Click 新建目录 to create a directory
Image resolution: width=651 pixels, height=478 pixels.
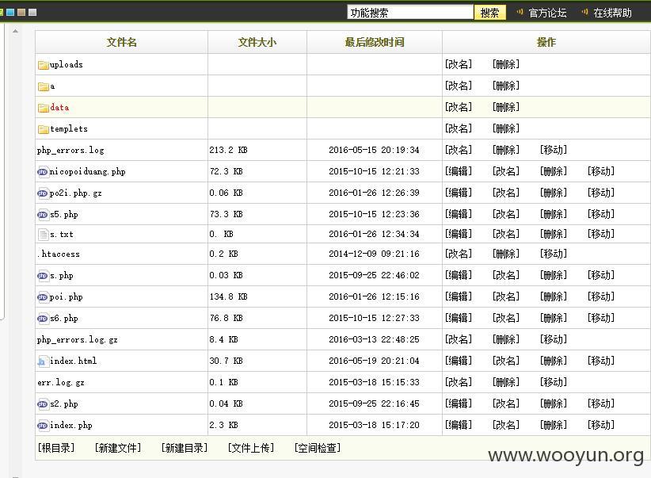pos(185,448)
